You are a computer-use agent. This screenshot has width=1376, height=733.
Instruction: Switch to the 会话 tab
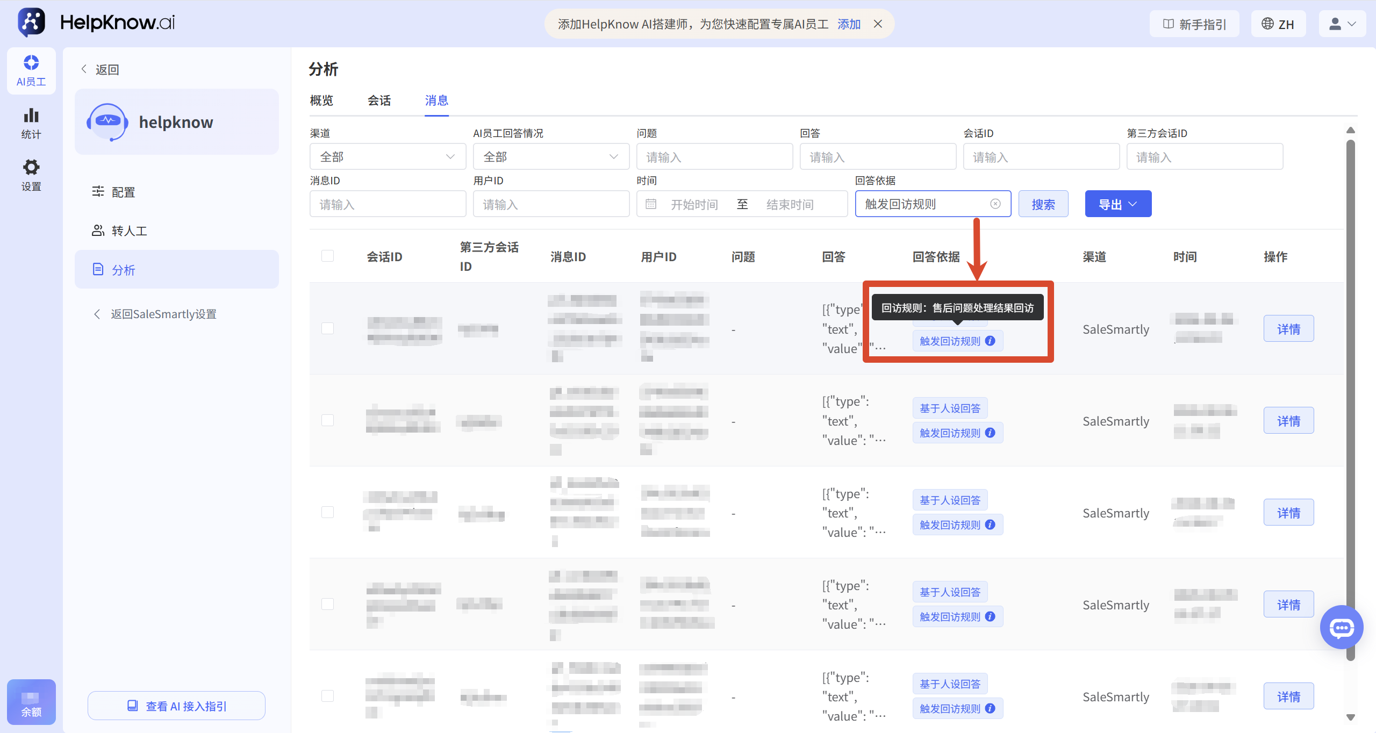pyautogui.click(x=379, y=100)
